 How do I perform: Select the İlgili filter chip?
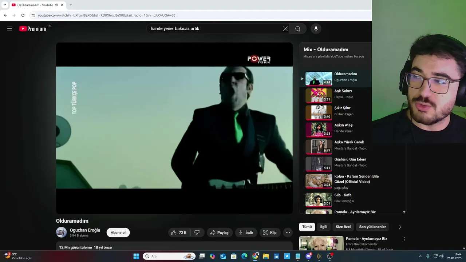pos(324,227)
